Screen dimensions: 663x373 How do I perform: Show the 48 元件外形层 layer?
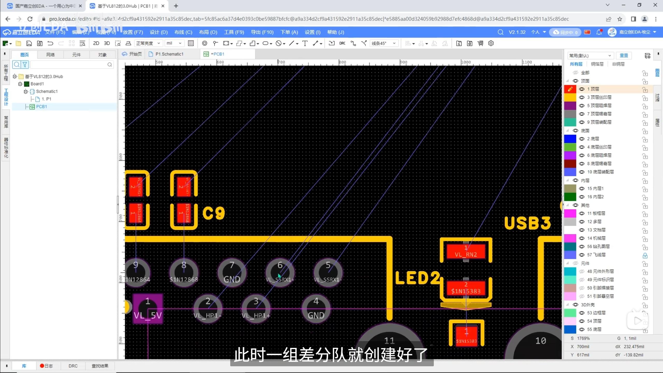click(582, 271)
